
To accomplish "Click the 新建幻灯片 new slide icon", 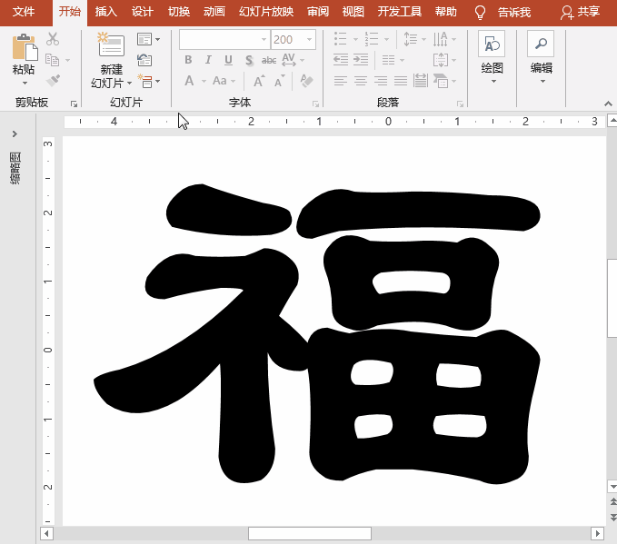I will pos(112,45).
